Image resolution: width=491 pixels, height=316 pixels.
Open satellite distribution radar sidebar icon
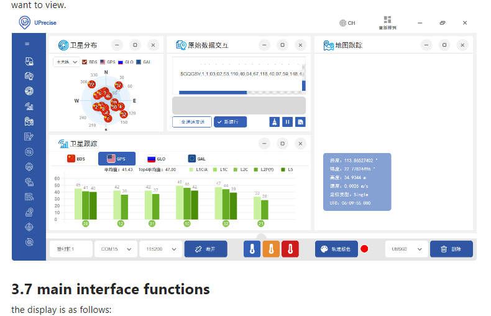(x=29, y=91)
